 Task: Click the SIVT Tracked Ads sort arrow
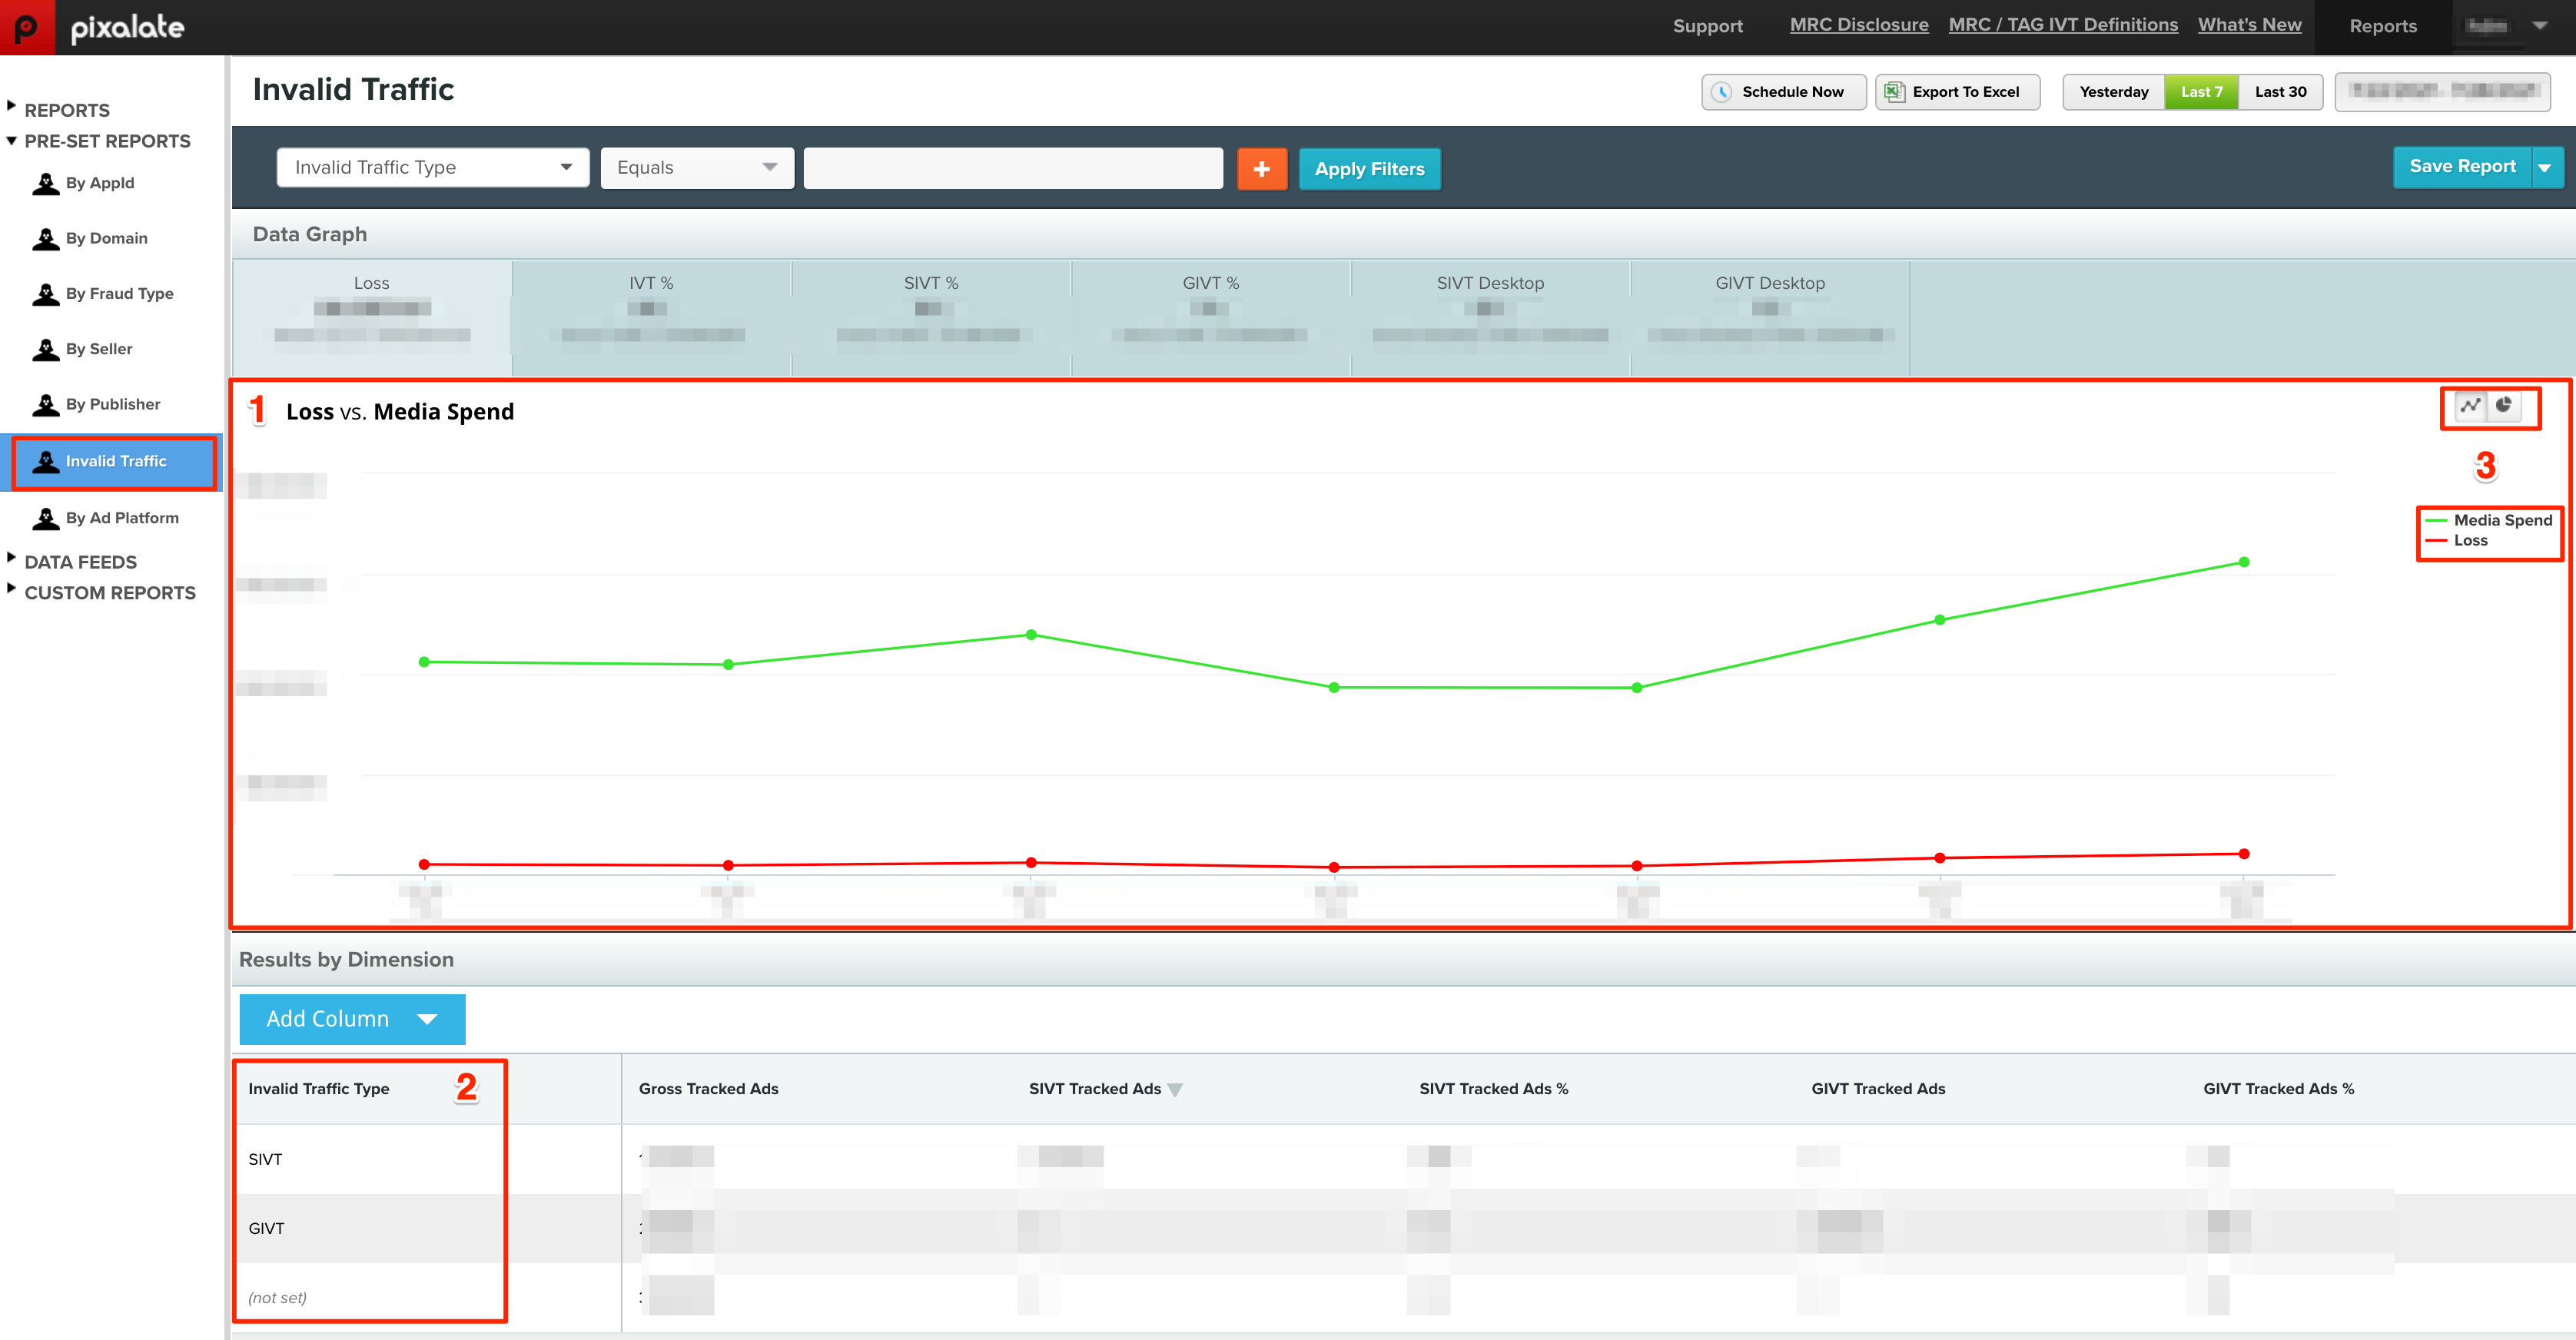click(x=1175, y=1090)
